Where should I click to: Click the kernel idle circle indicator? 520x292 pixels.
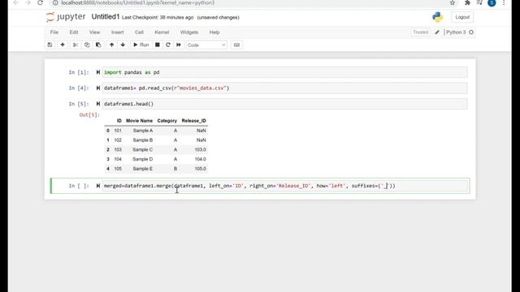tap(471, 32)
